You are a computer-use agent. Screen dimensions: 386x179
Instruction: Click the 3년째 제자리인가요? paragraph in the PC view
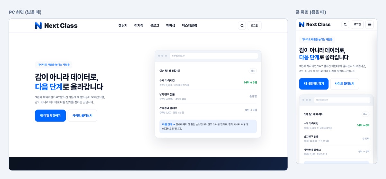tap(70, 99)
